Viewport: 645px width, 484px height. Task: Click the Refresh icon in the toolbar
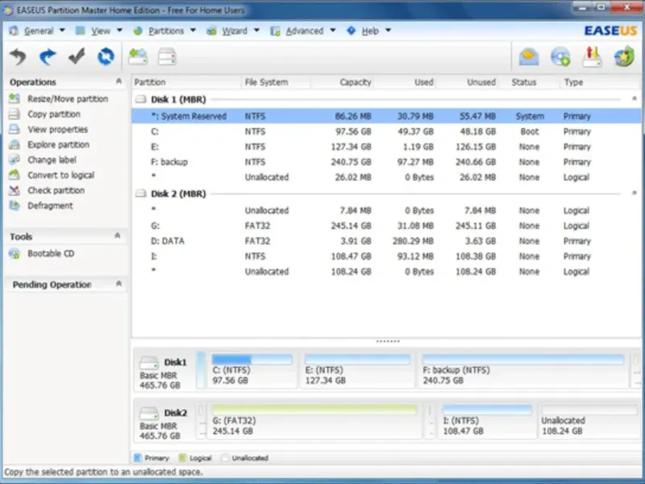click(x=106, y=56)
